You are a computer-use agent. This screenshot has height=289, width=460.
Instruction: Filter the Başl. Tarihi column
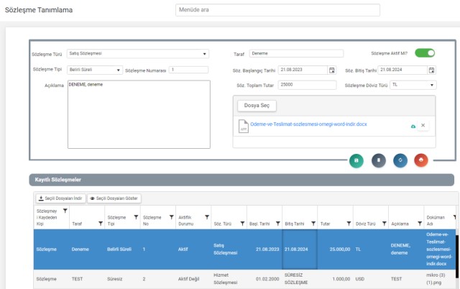(278, 224)
